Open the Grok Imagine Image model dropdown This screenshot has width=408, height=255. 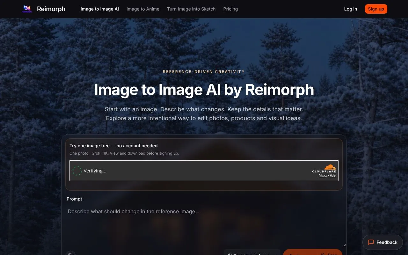[x=252, y=252]
